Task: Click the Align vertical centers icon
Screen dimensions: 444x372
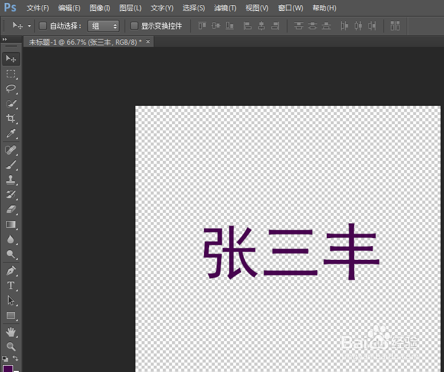Action: [216, 26]
